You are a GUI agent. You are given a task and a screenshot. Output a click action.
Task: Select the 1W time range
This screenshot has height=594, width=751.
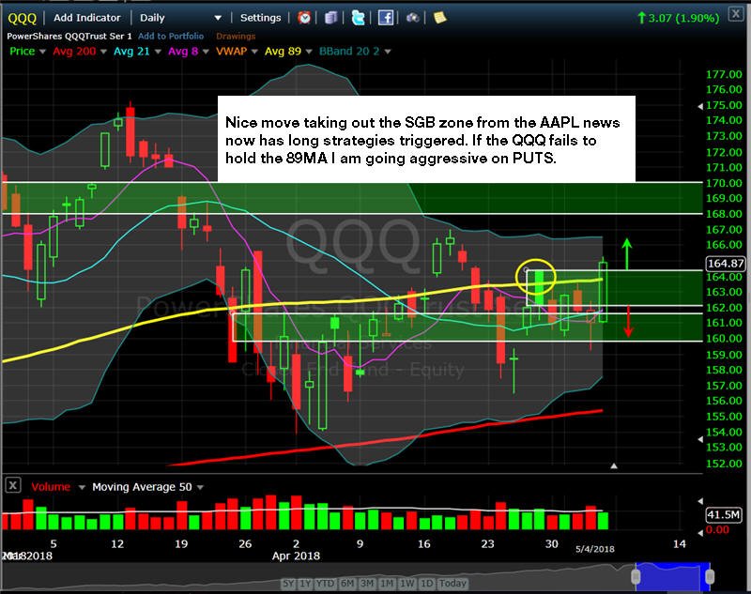[407, 583]
